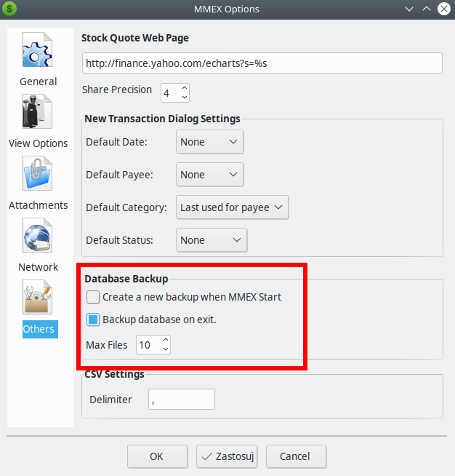Open the Default Payee dropdown

pyautogui.click(x=210, y=175)
